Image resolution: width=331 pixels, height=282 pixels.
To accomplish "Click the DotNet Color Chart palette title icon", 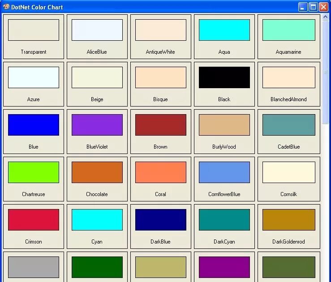I will (6, 7).
